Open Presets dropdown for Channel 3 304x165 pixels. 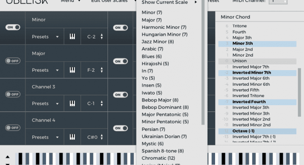(45, 104)
